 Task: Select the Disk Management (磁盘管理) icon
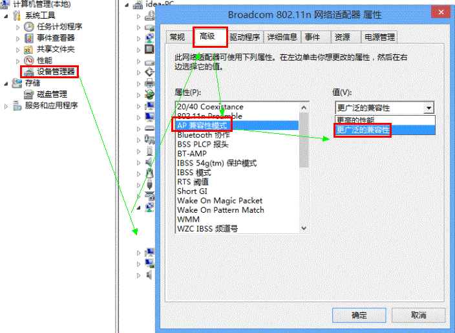click(28, 94)
